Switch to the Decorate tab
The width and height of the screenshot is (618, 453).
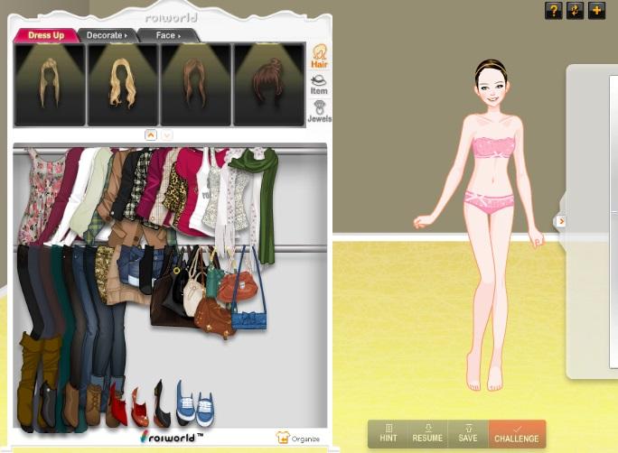pyautogui.click(x=108, y=35)
